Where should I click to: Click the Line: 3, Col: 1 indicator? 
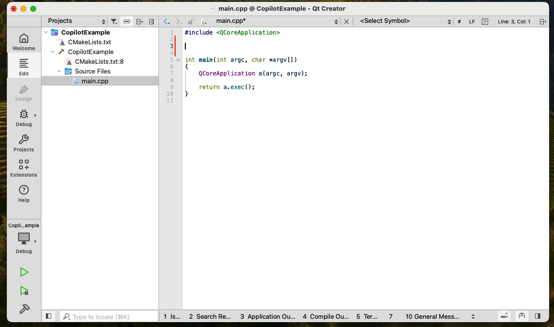click(x=514, y=21)
